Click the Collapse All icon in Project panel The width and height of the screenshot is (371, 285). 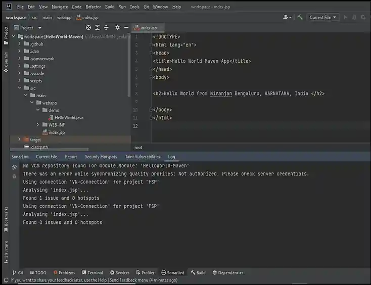(x=107, y=28)
